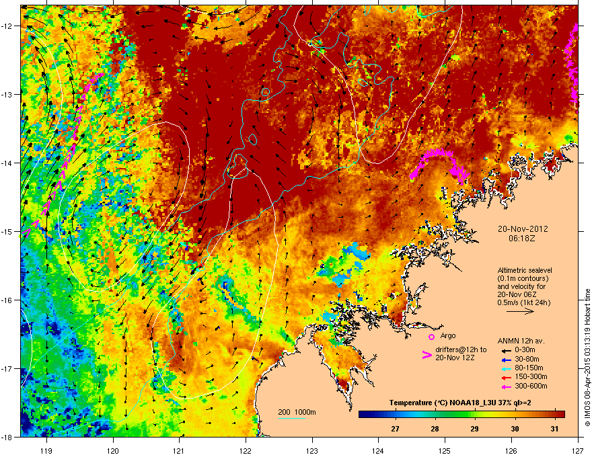Click the black 0-30m arrow legend symbol
The image size is (592, 457).
click(505, 351)
